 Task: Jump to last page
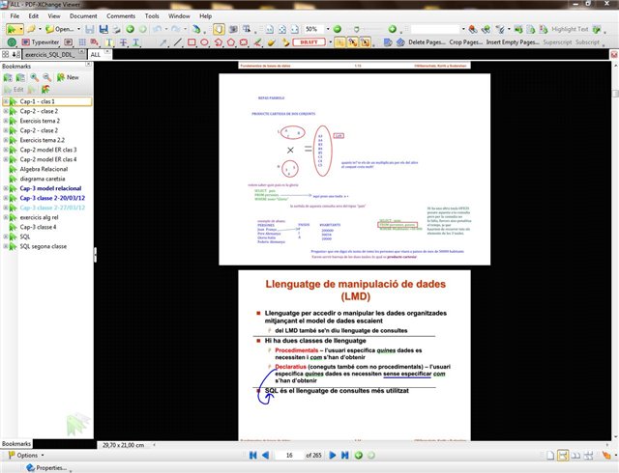tap(344, 456)
